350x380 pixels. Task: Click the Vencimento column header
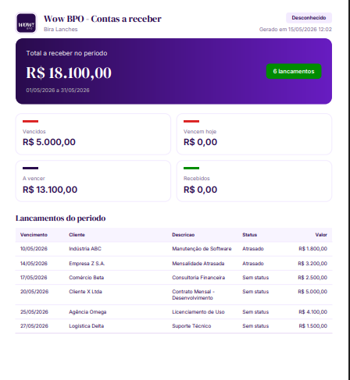click(x=34, y=235)
